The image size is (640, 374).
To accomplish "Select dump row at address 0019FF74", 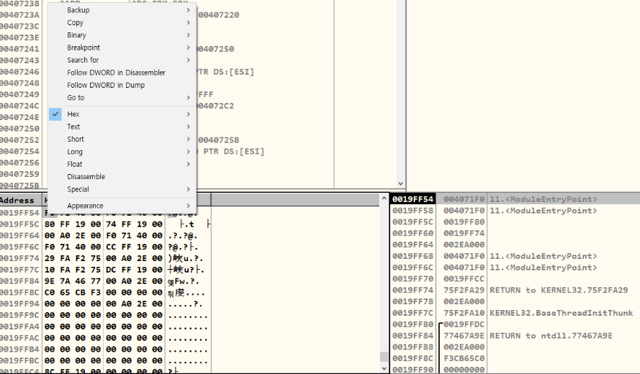I will [105, 259].
